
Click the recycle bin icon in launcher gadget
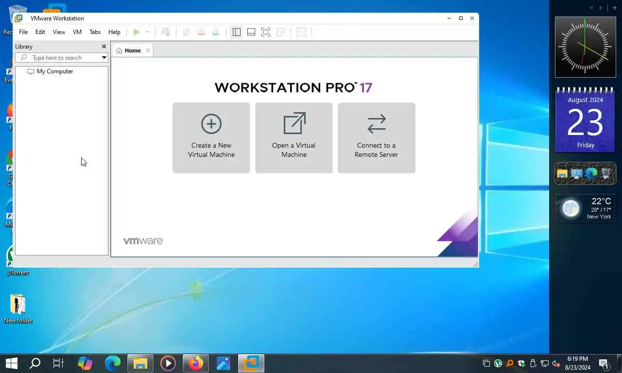click(x=605, y=173)
